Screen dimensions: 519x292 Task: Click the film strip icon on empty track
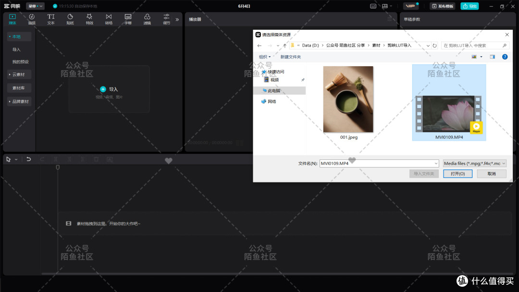(69, 223)
